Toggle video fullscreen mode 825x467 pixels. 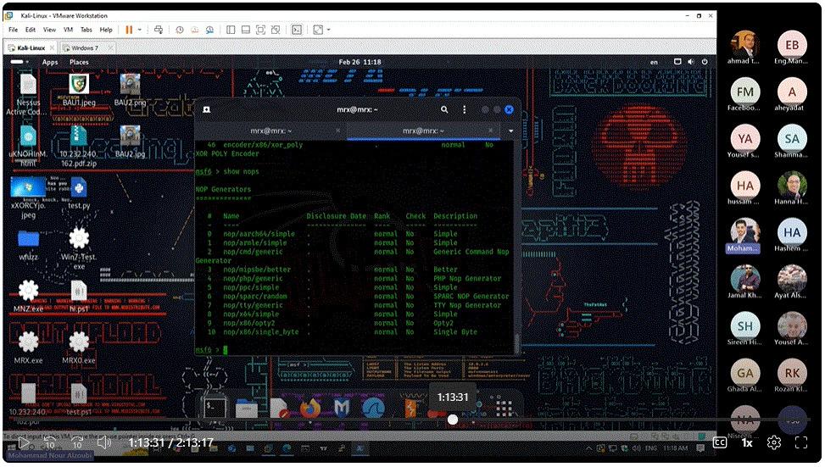pos(800,442)
